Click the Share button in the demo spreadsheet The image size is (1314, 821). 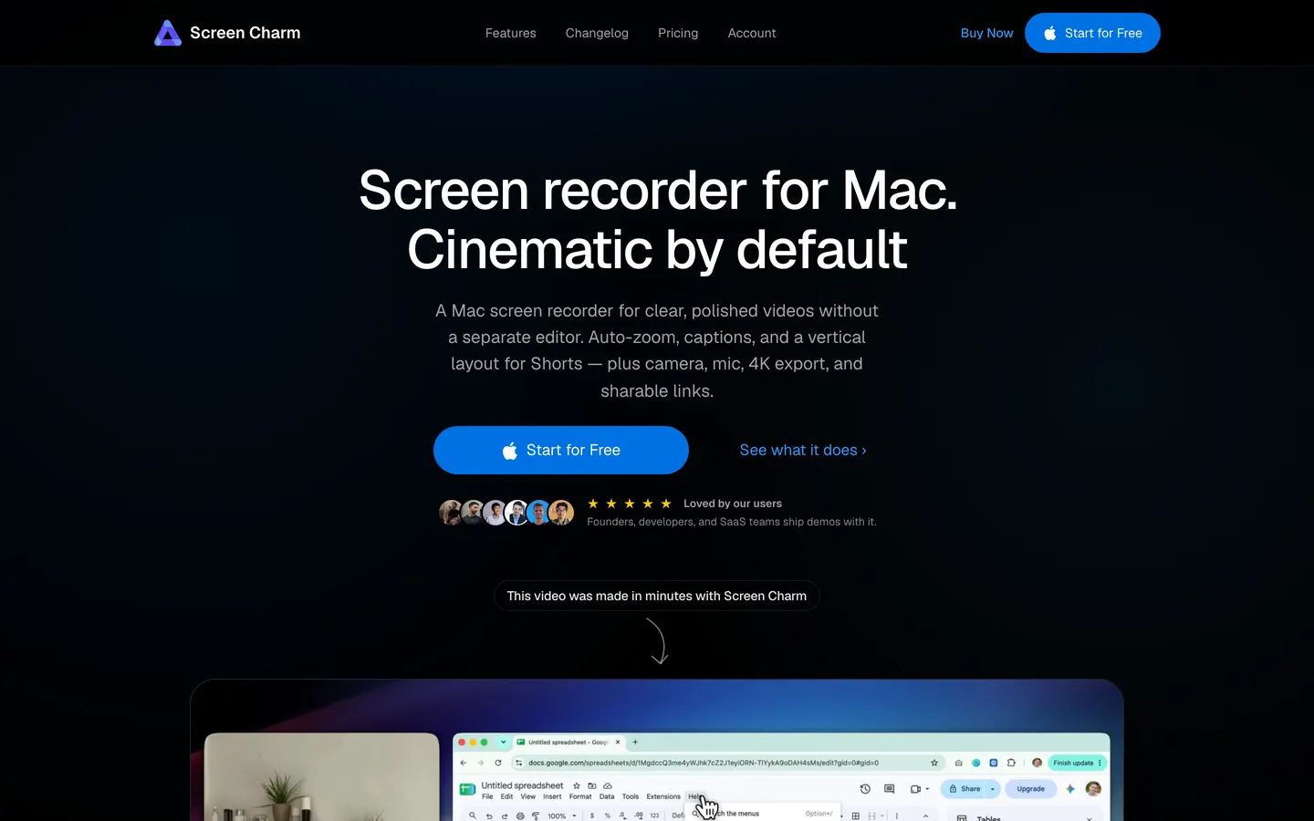(965, 789)
